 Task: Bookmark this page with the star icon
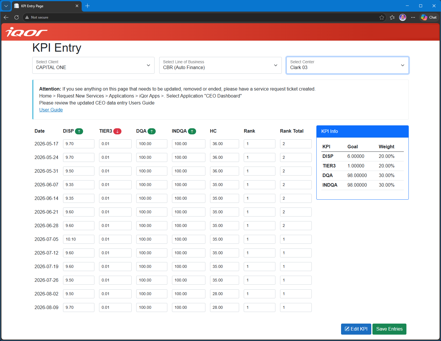click(382, 17)
